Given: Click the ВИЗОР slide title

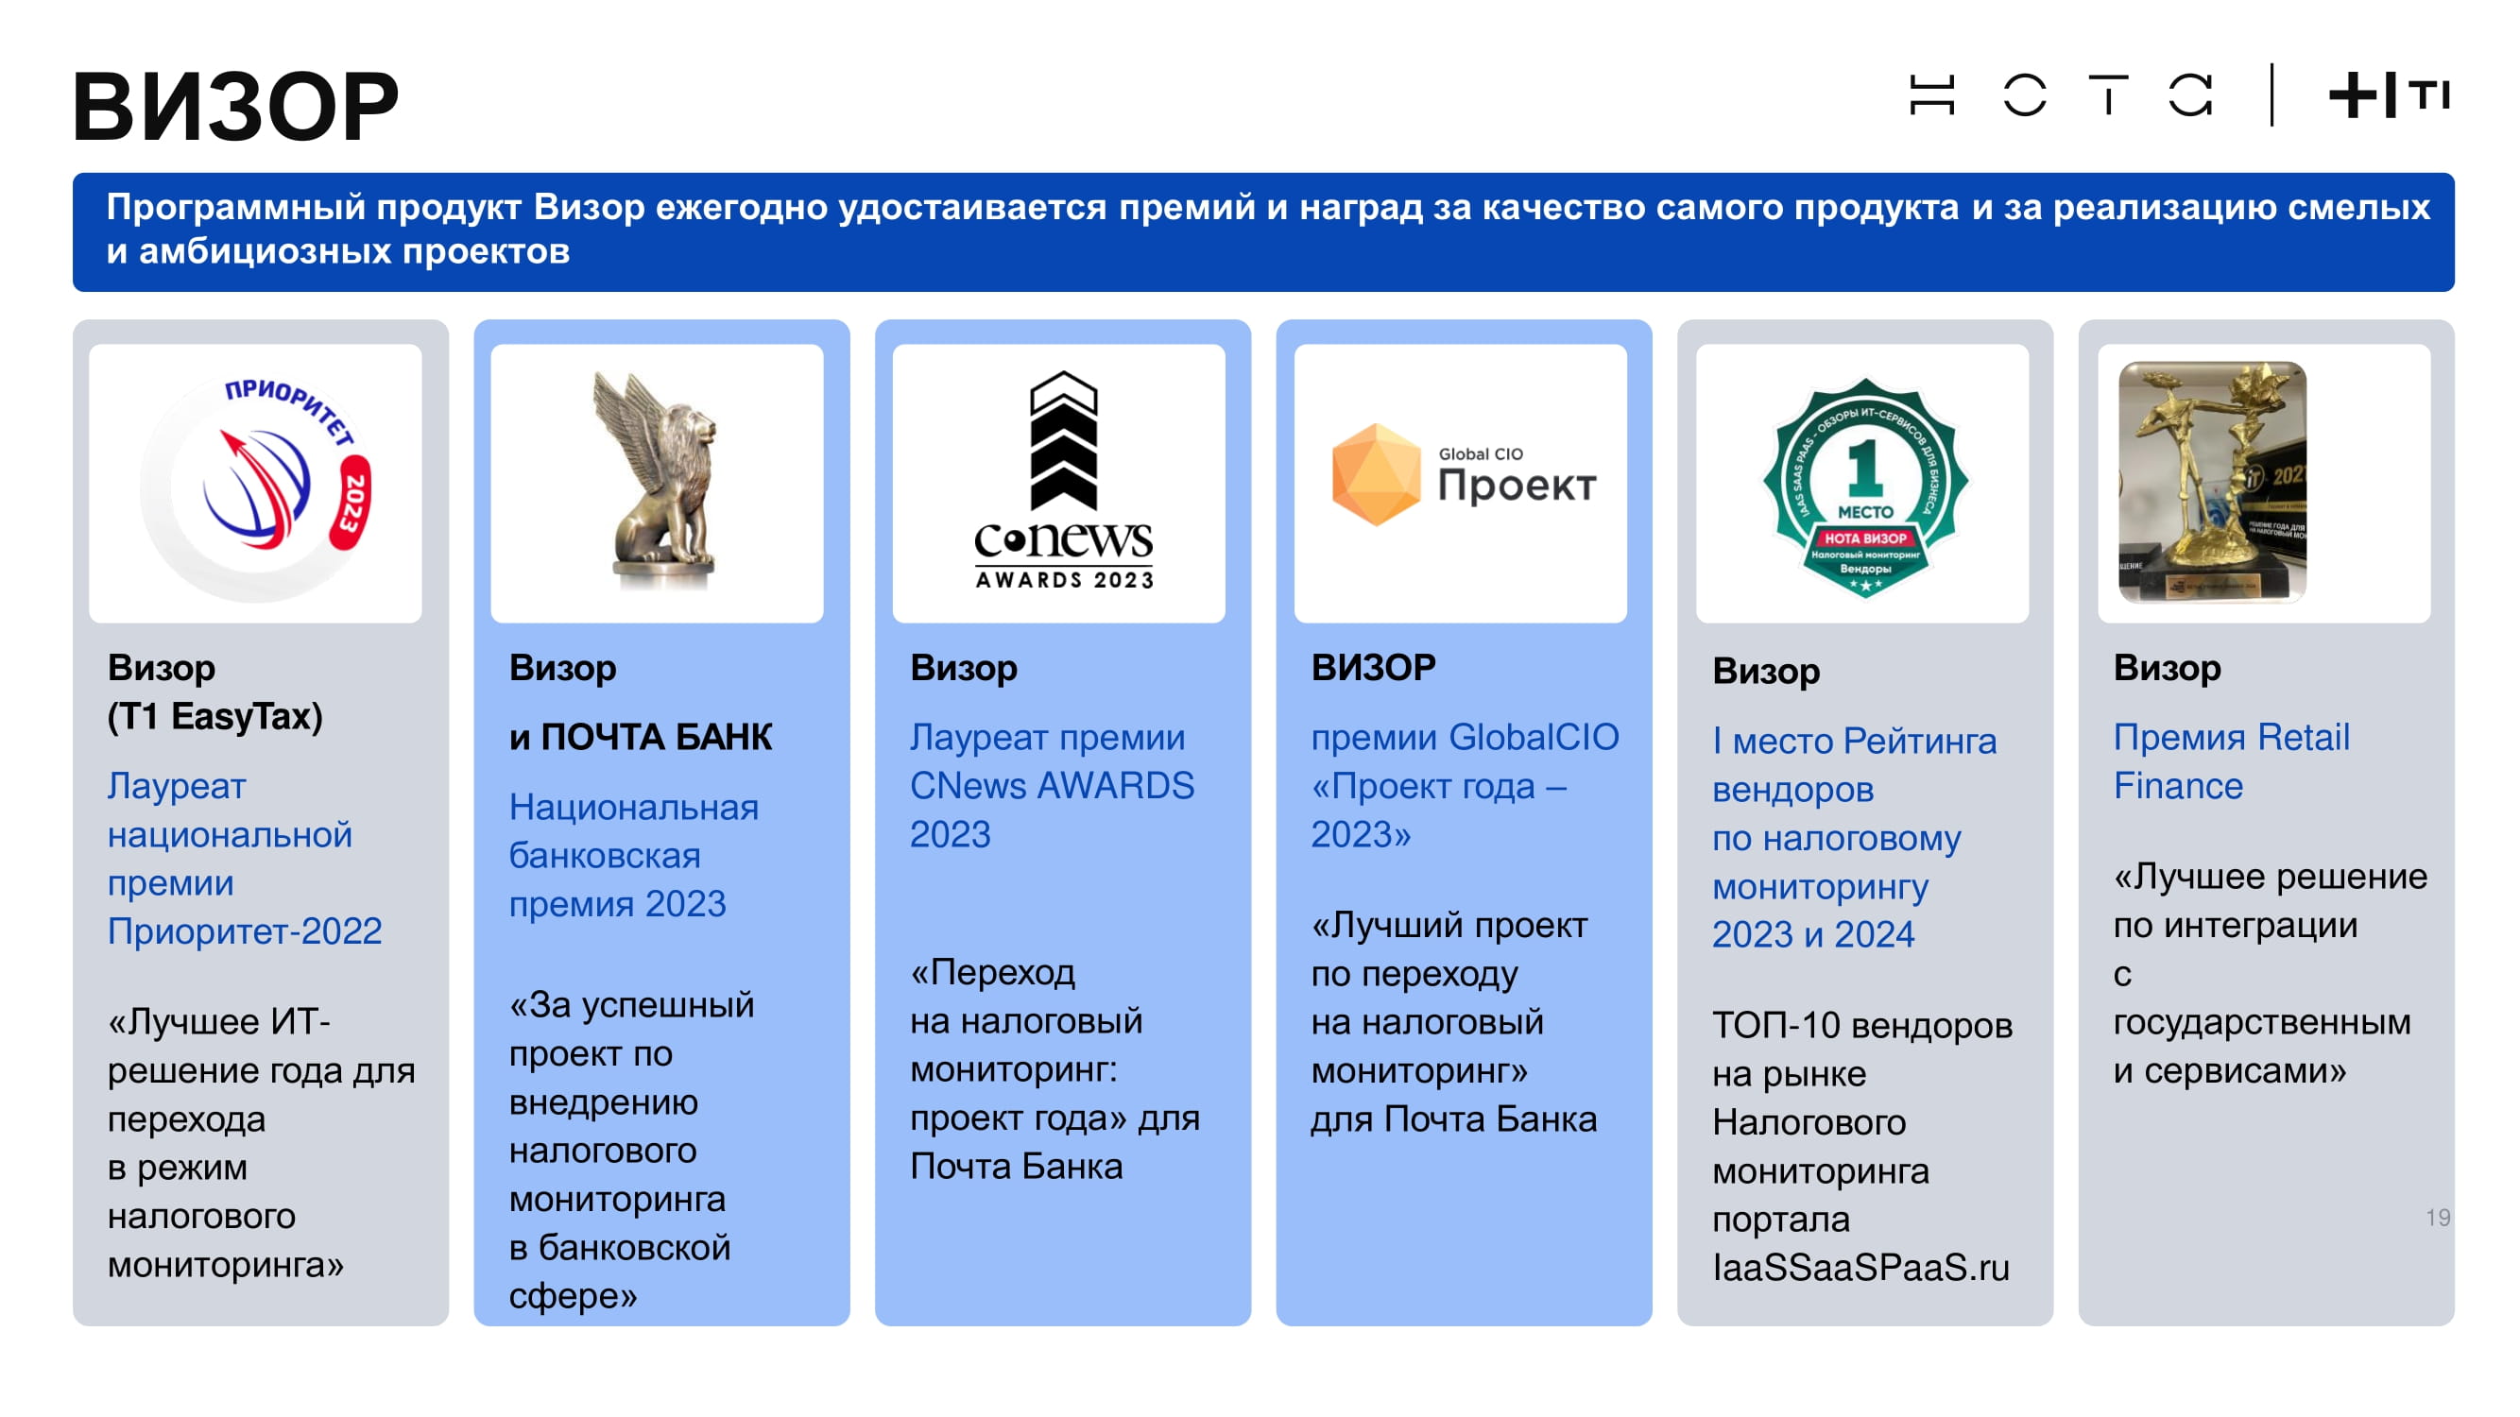Looking at the screenshot, I should (236, 106).
